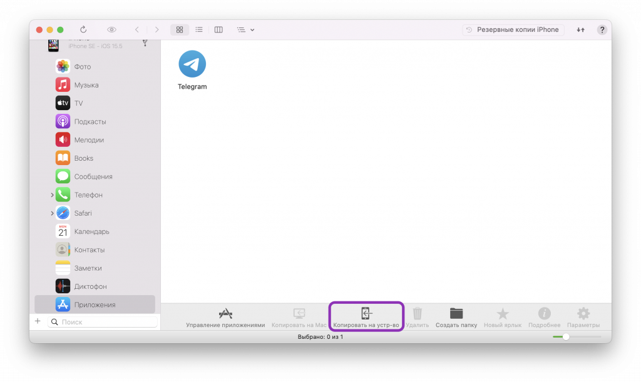Image resolution: width=641 pixels, height=382 pixels.
Task: Open Сообщения messages section
Action: [95, 177]
